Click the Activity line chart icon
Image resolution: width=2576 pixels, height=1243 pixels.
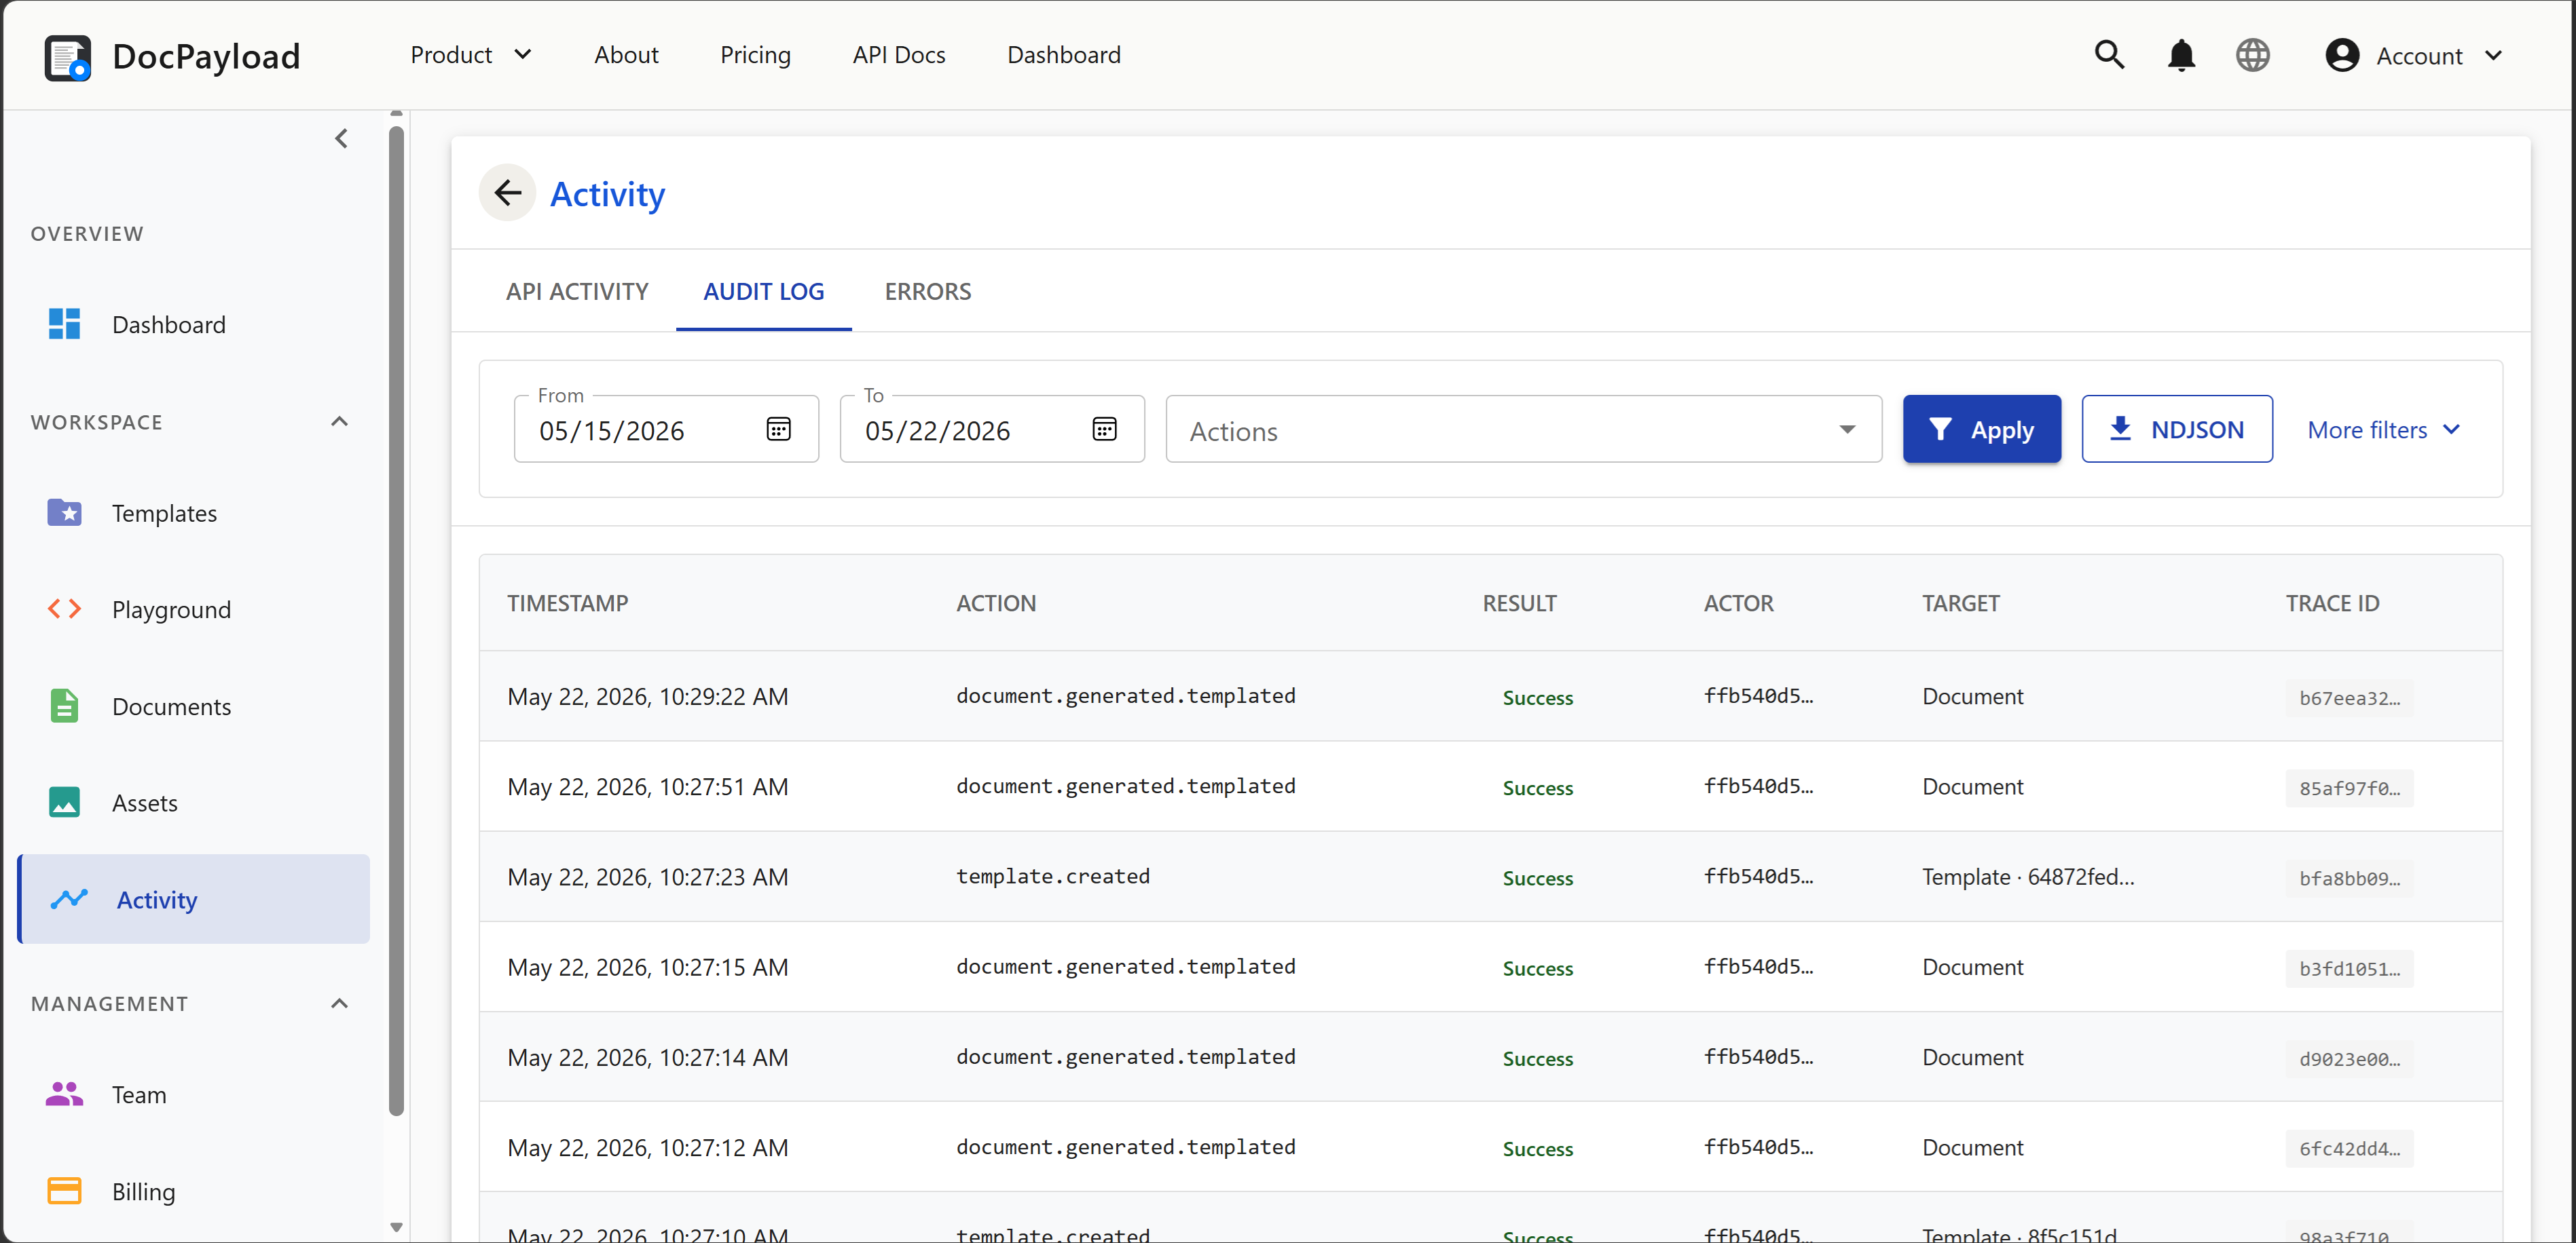tap(69, 898)
